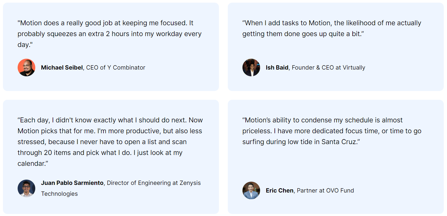Click the quote starting 'Each day, I didn't know'

click(110, 142)
